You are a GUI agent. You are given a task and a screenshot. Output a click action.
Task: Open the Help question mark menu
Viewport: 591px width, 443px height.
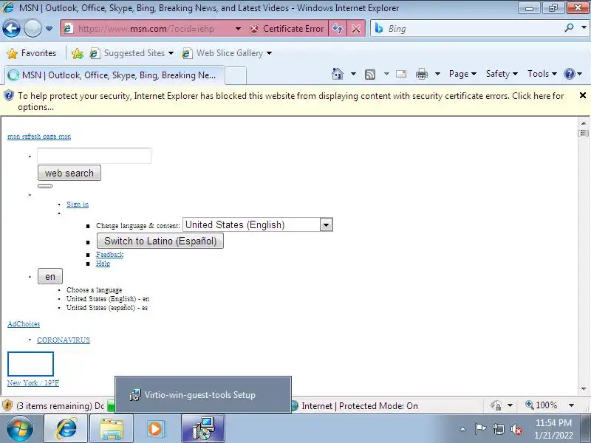(573, 74)
